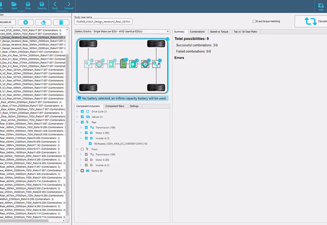
Task: Expand Rear Transmission (199) node
Action: click(81, 127)
